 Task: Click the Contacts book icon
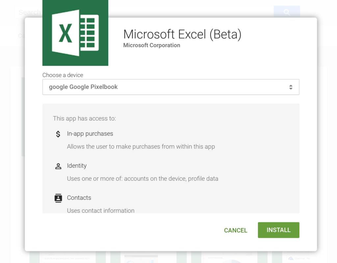point(58,198)
